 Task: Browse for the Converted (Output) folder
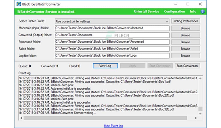[186, 35]
